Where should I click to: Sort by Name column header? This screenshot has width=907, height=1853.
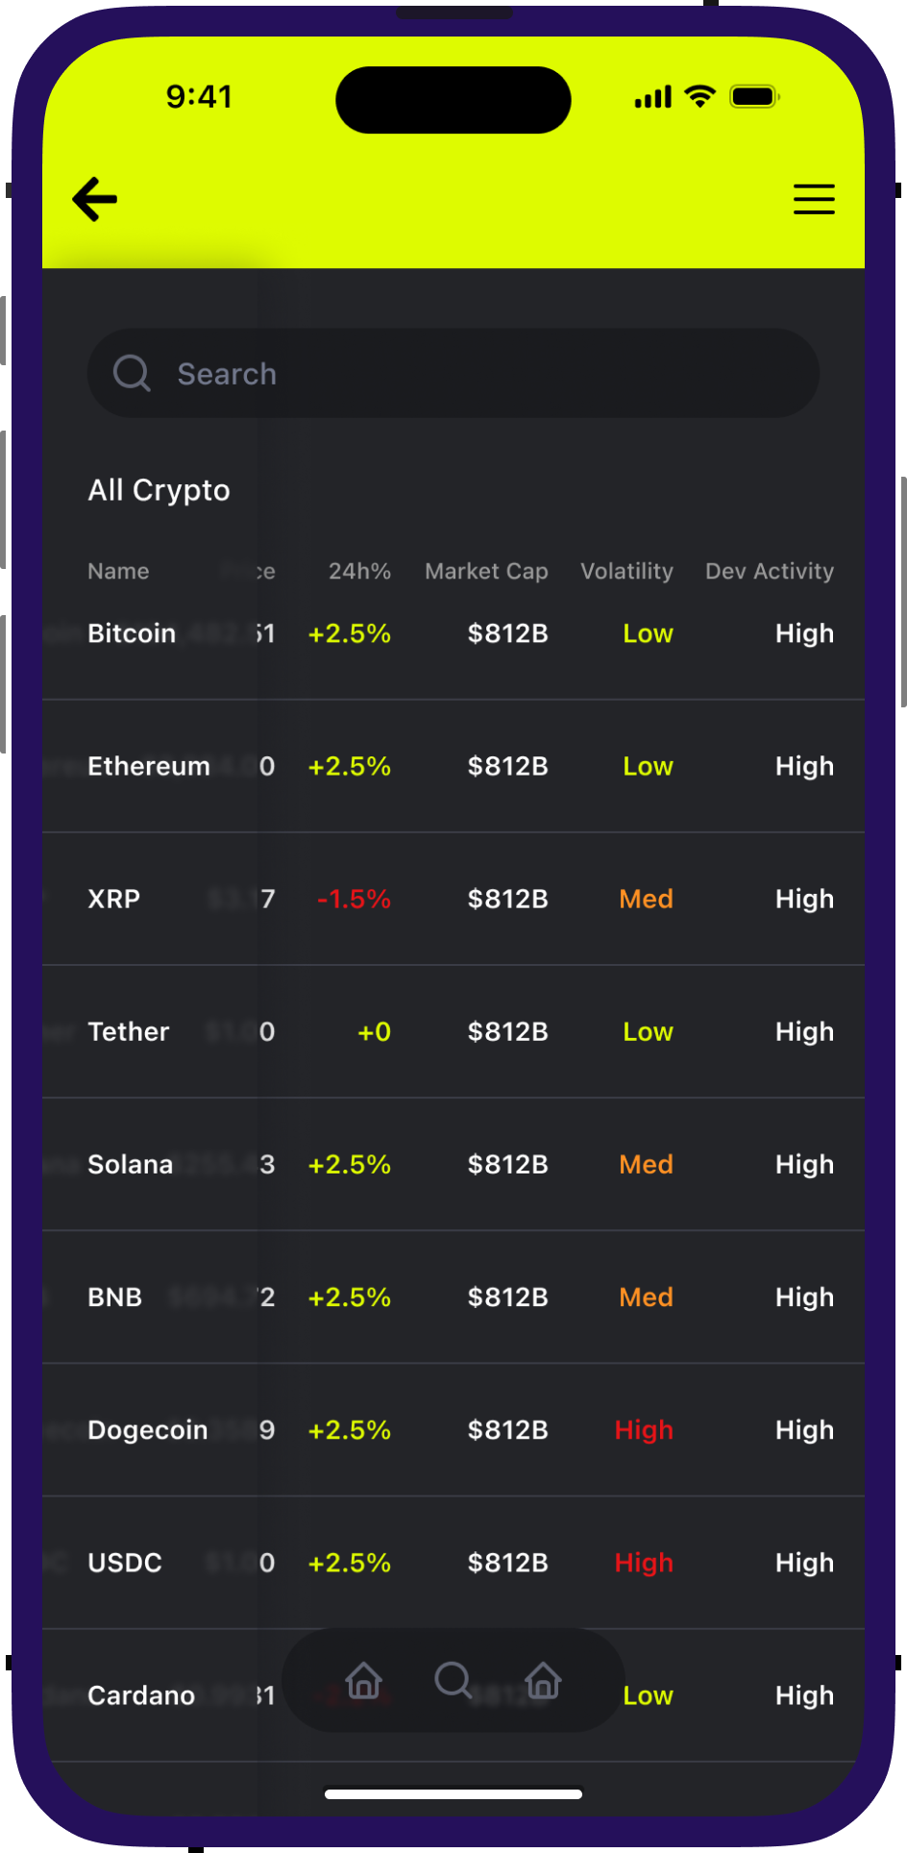[118, 571]
